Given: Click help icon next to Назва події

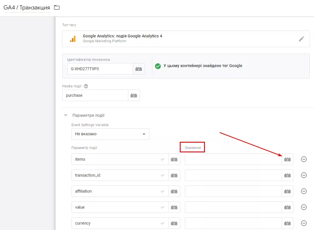Looking at the screenshot, I should point(86,86).
